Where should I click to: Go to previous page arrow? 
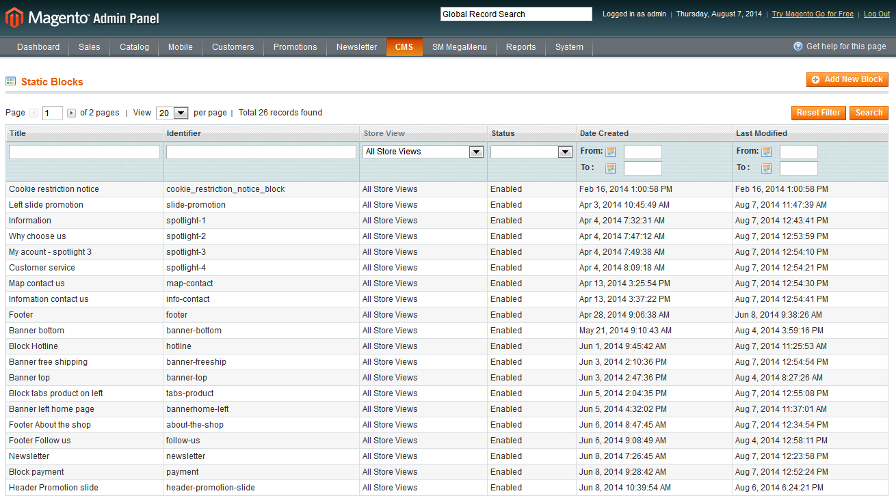34,113
